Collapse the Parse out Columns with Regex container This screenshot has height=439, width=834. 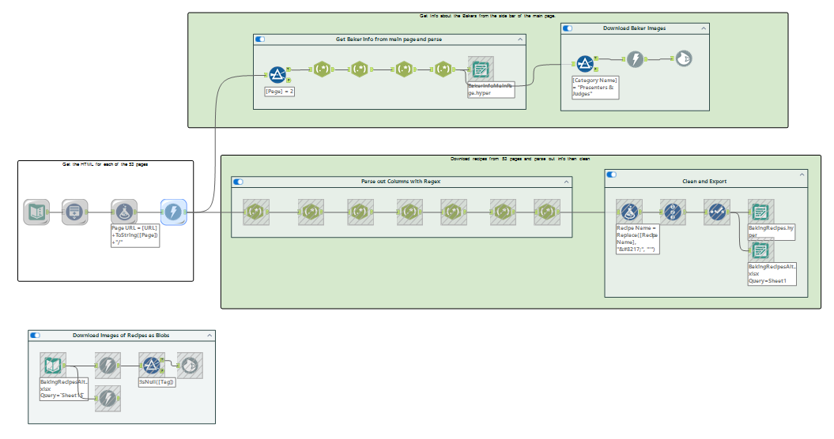(x=567, y=182)
